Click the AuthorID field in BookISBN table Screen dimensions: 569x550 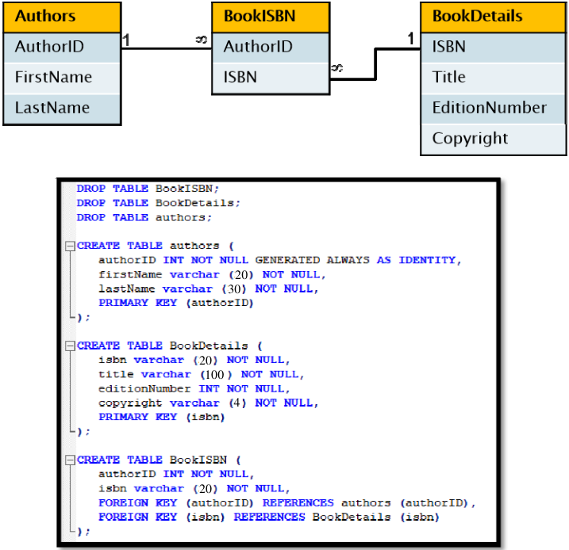(271, 47)
